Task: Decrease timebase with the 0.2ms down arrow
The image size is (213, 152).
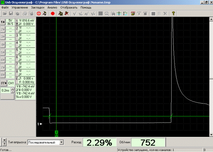Action: (x=13, y=92)
